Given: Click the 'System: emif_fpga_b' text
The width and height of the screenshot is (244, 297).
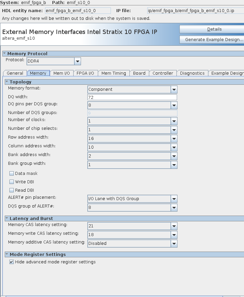Looking at the screenshot, I should pyautogui.click(x=23, y=3).
